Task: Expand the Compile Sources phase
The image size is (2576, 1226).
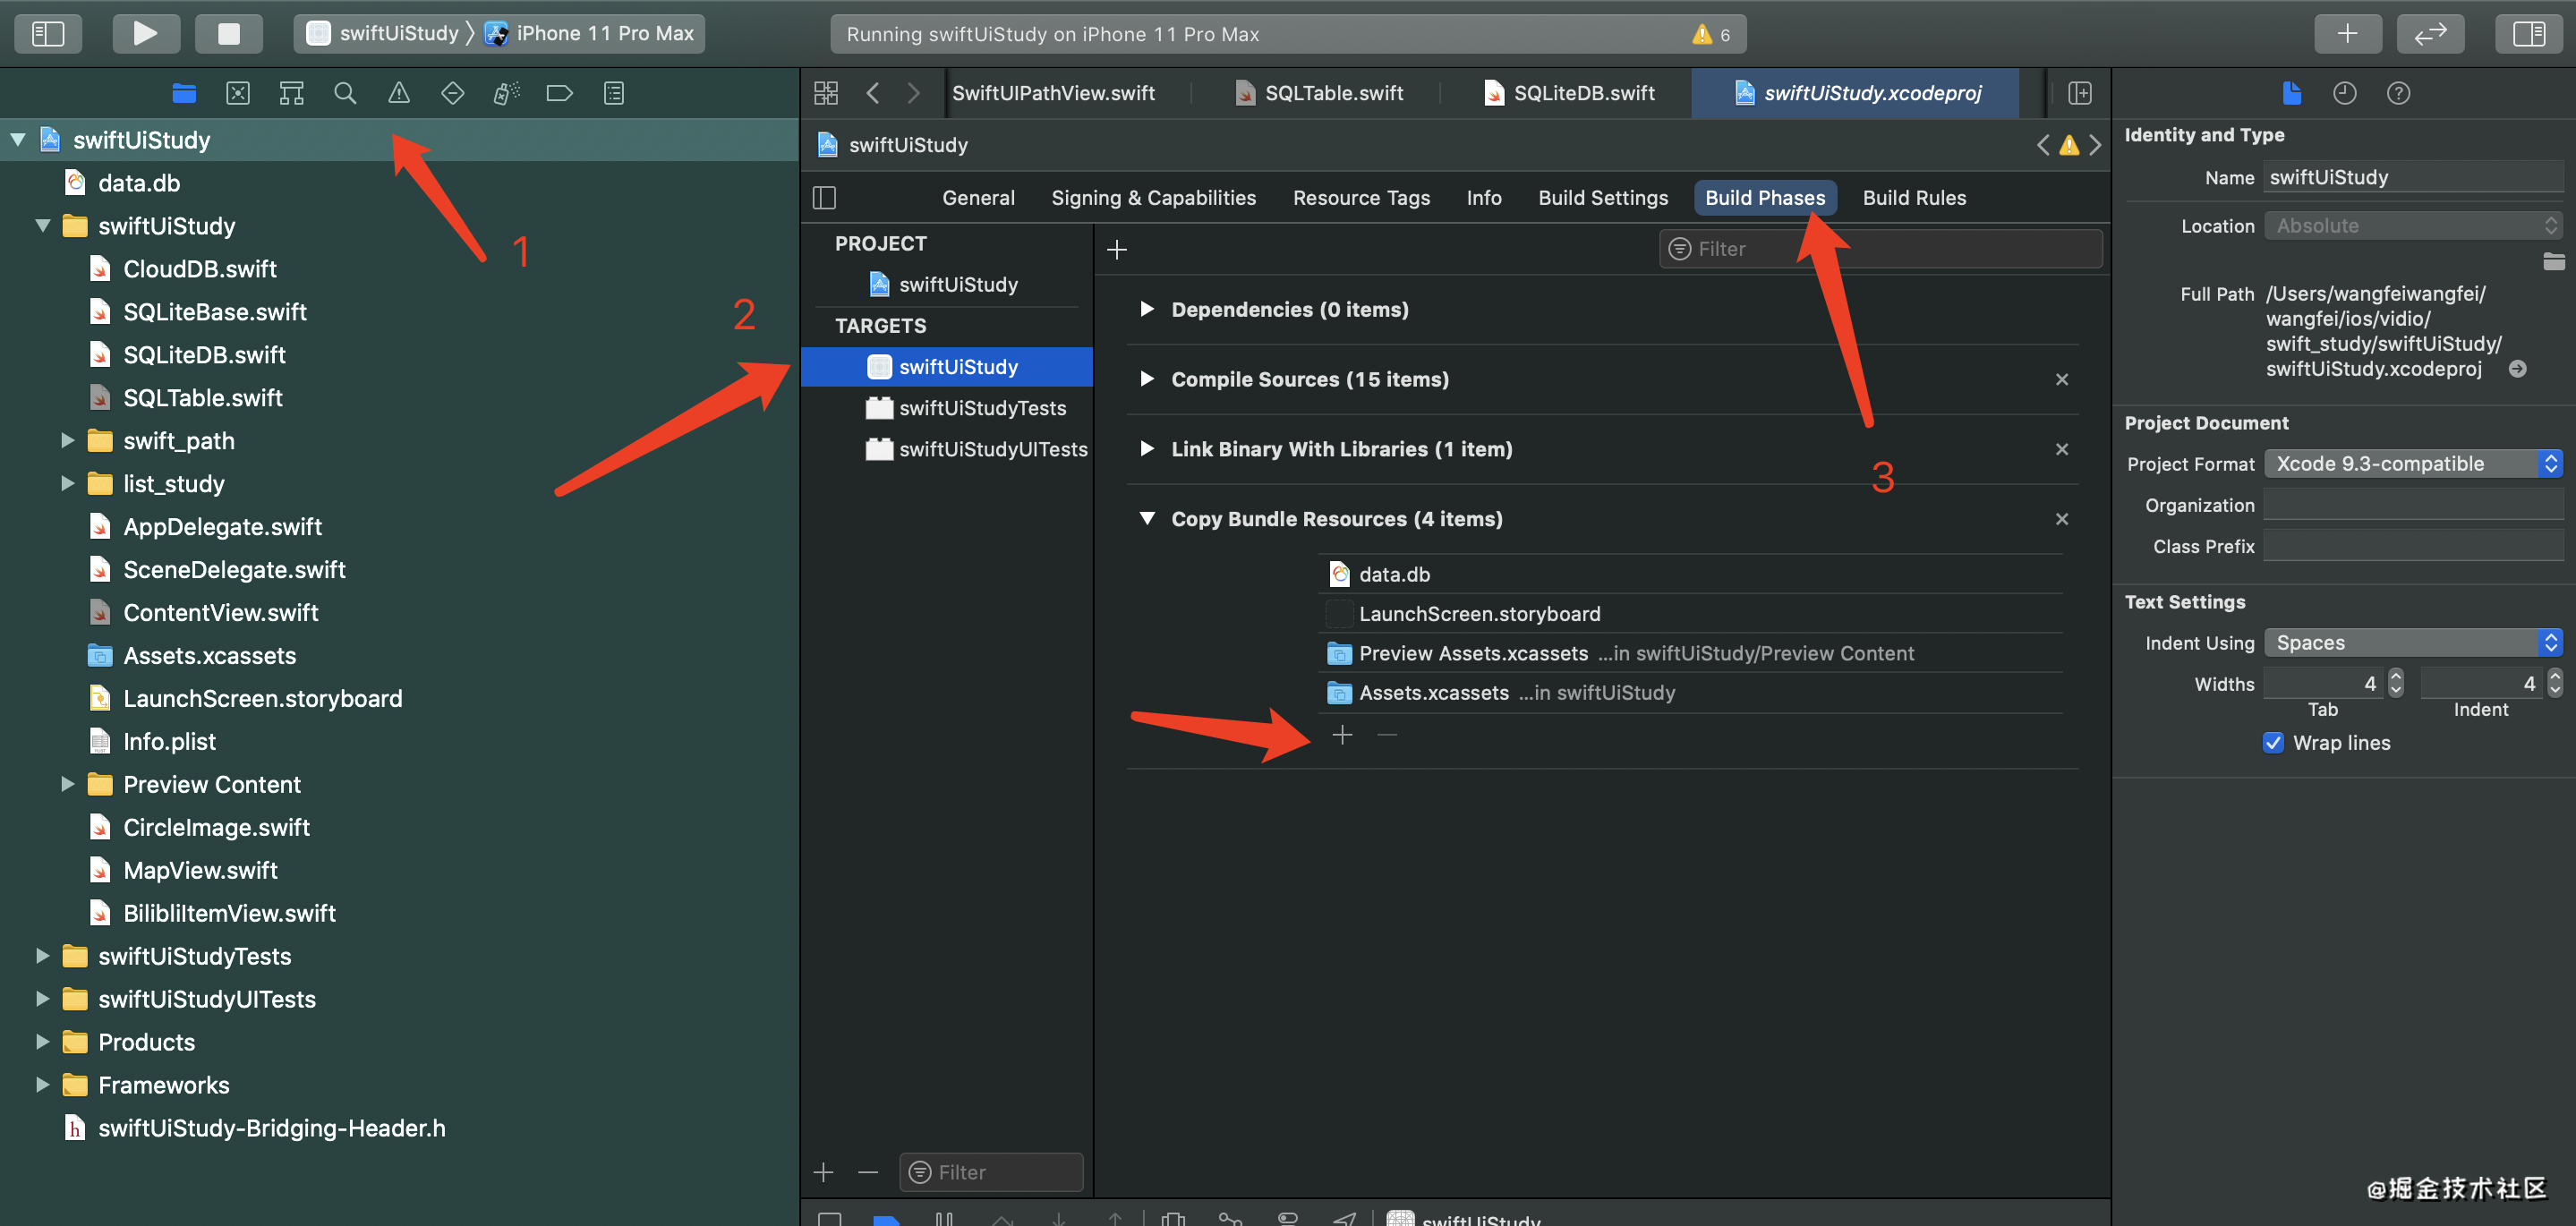Action: (1147, 379)
